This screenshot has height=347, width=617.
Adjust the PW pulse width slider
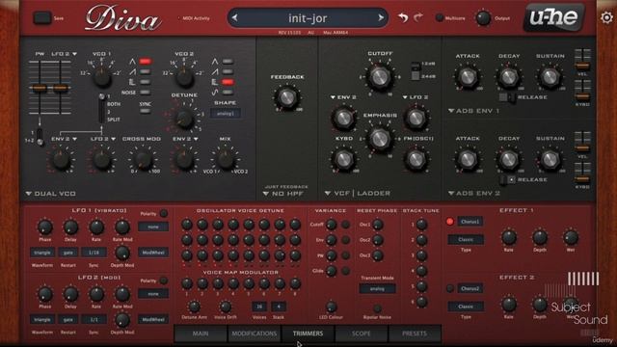click(40, 88)
